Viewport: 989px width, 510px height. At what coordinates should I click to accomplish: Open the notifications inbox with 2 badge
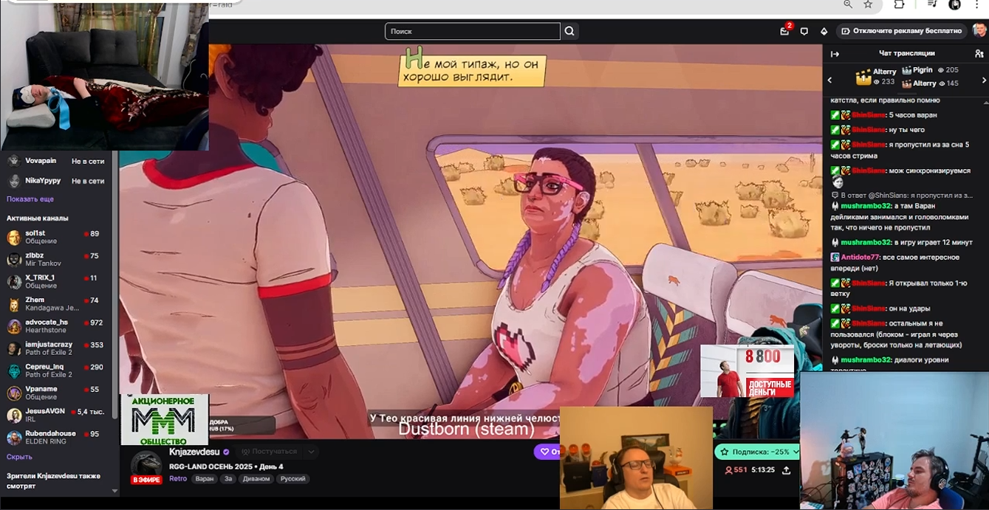click(x=784, y=31)
